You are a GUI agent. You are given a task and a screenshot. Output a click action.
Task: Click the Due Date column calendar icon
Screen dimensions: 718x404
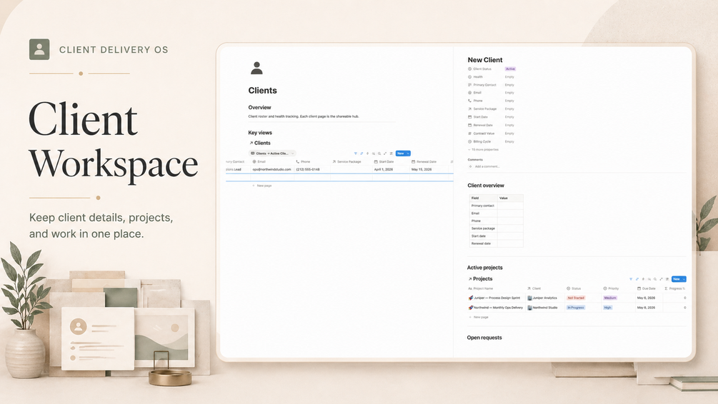[639, 288]
